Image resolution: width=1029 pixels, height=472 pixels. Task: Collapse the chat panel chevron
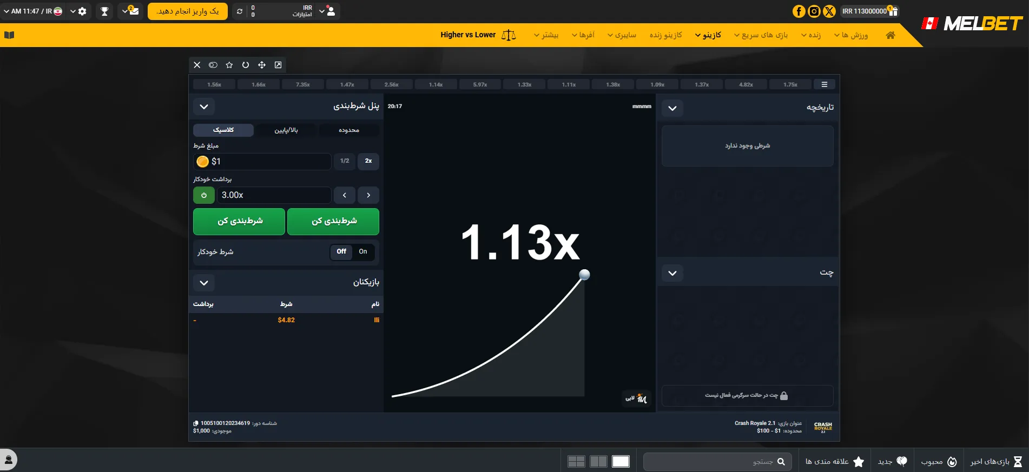click(672, 273)
